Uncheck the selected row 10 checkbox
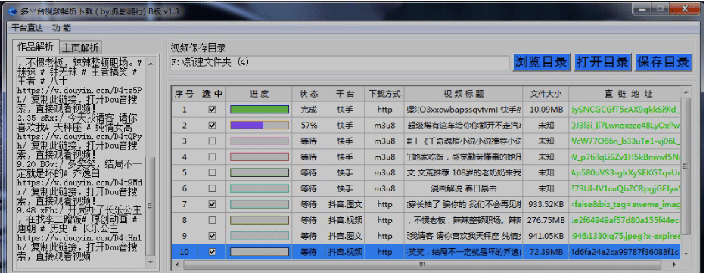The height and width of the screenshot is (273, 706). [212, 252]
